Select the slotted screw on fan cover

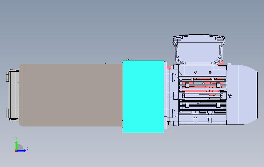(230, 96)
